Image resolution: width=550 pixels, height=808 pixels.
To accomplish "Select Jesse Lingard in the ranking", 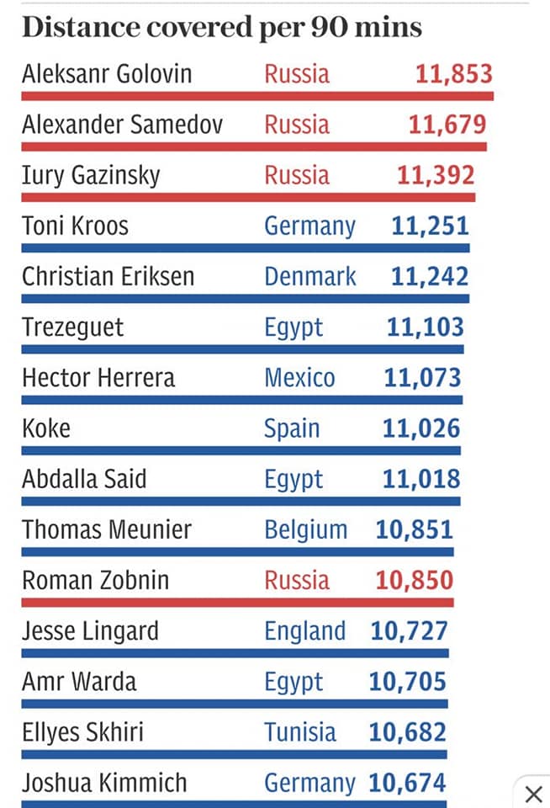I will coord(91,631).
